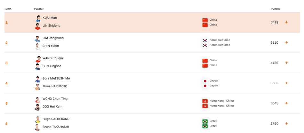Expand Brazil pair's 2760 points plus icon
304x133 pixels.
(x=286, y=123)
